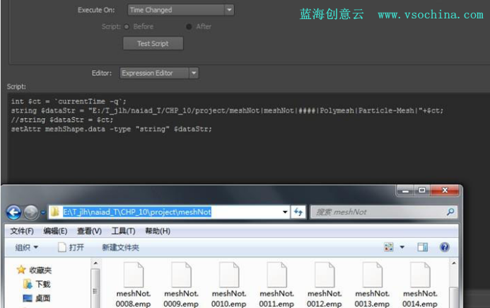
Task: Select file meshNot.0009.emp
Action: coord(181,285)
